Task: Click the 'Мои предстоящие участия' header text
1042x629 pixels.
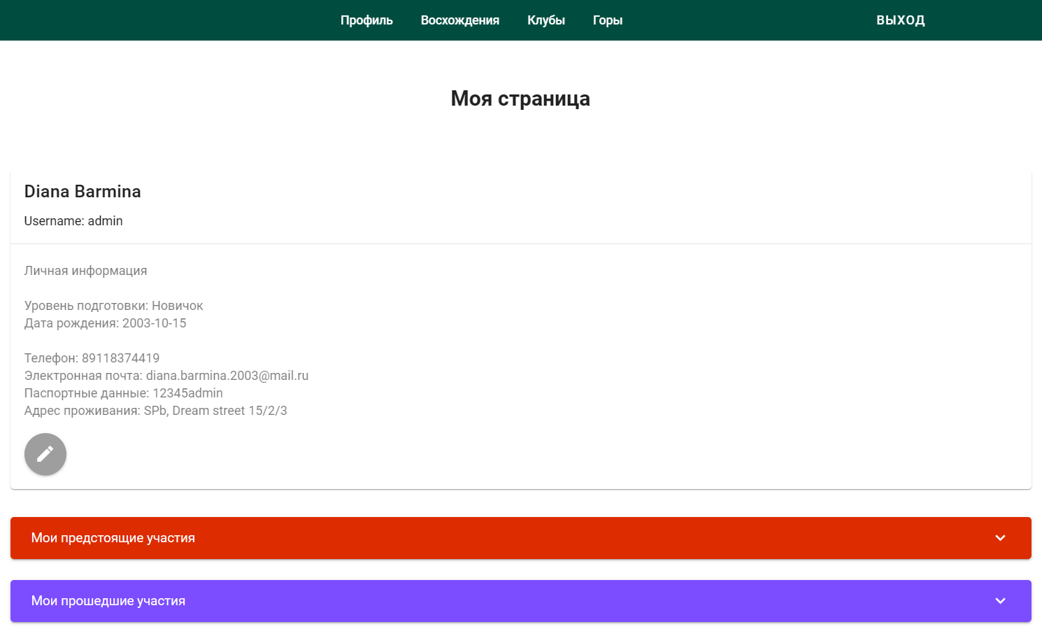Action: pos(113,538)
